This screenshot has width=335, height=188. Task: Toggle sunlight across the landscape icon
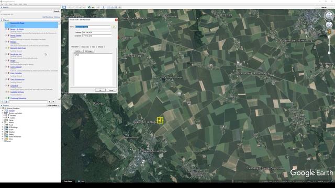point(93,7)
